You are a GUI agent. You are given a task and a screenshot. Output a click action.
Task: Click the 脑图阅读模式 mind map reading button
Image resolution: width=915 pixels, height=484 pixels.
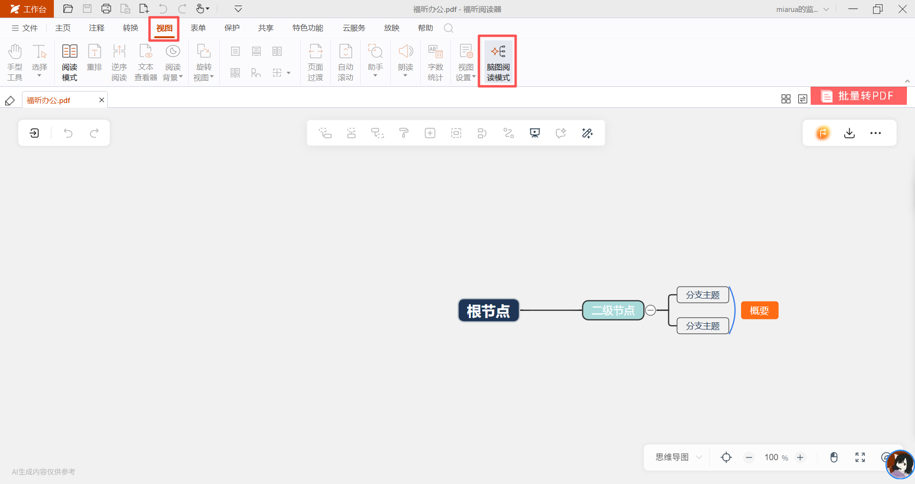click(x=498, y=62)
